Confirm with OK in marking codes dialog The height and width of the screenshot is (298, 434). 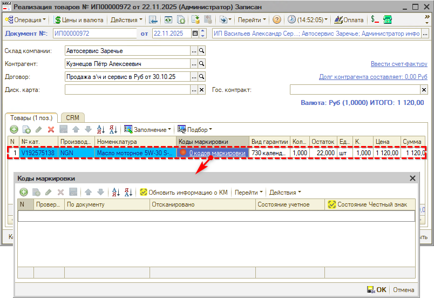pos(377,289)
